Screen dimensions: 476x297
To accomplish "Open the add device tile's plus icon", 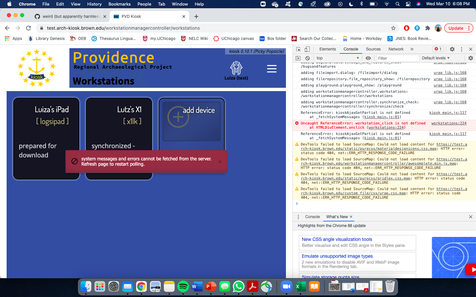I will [x=178, y=116].
